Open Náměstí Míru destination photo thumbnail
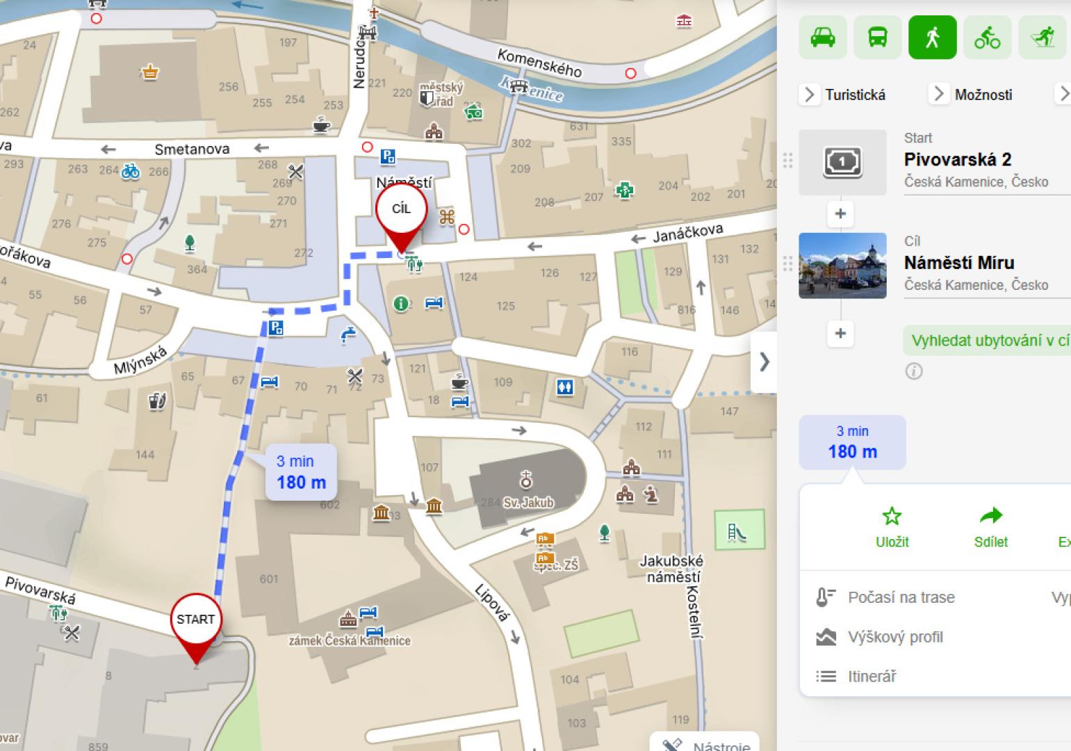Screen dimensions: 1071x751 click(842, 266)
